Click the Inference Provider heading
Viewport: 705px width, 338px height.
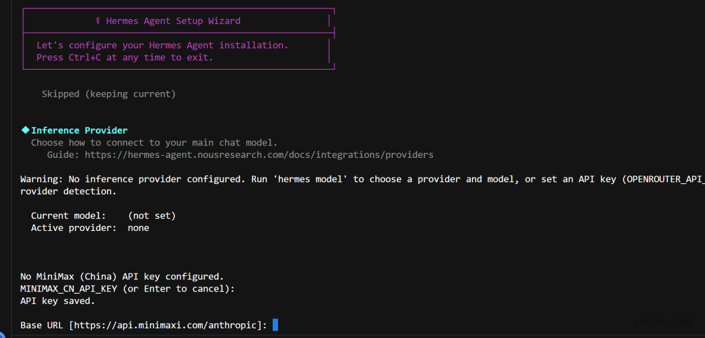pyautogui.click(x=80, y=131)
